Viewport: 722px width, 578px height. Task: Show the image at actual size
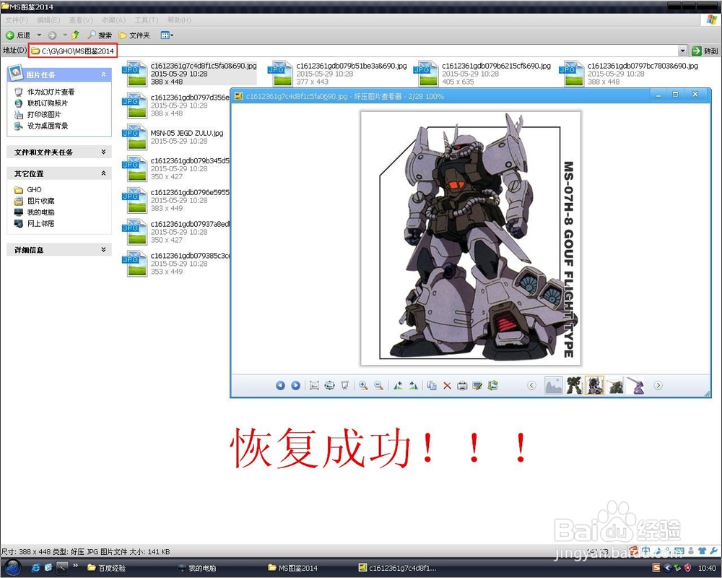pyautogui.click(x=314, y=385)
